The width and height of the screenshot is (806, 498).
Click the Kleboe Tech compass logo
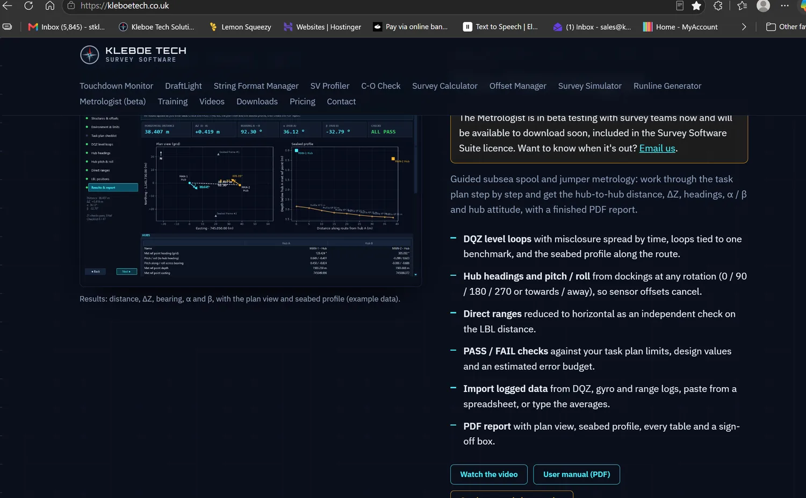click(90, 54)
